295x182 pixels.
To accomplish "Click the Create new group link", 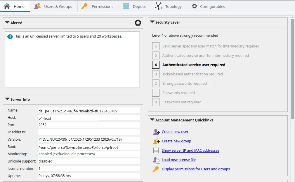I will [x=176, y=141].
